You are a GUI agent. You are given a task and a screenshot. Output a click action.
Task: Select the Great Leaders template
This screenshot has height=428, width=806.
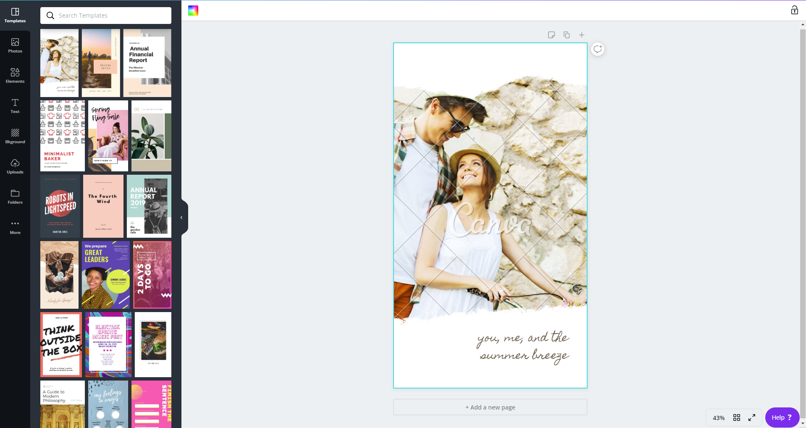[106, 275]
